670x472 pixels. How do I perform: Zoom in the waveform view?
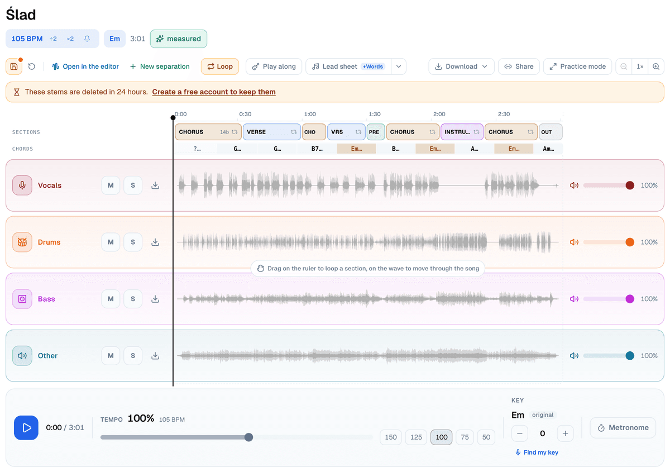point(656,66)
